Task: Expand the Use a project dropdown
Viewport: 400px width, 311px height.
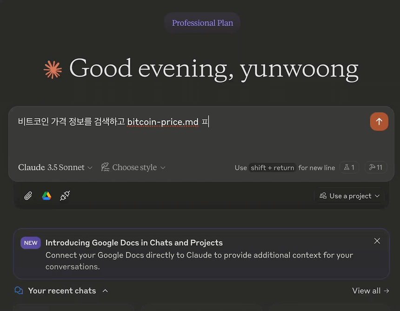Action: (x=349, y=196)
